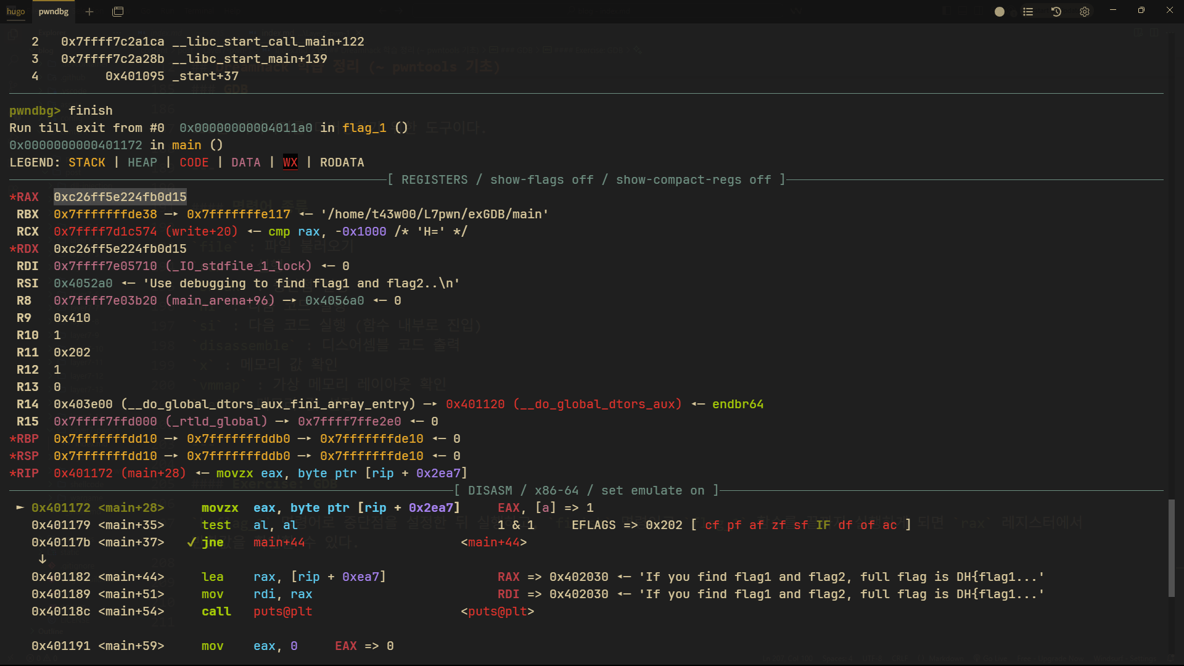Select the pwndbg terminal tab

coord(54,11)
